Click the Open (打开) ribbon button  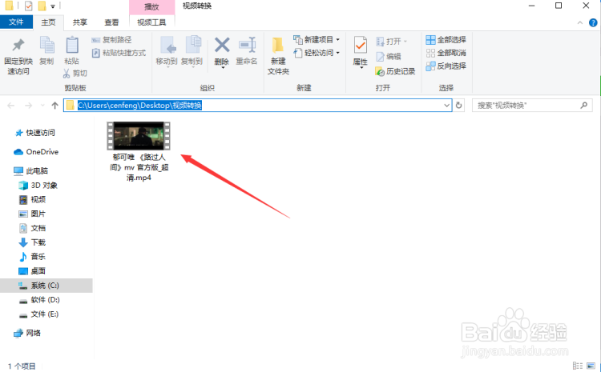pos(391,42)
